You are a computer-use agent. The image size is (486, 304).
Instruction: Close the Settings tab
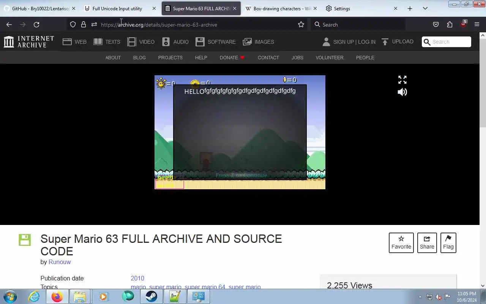click(395, 8)
